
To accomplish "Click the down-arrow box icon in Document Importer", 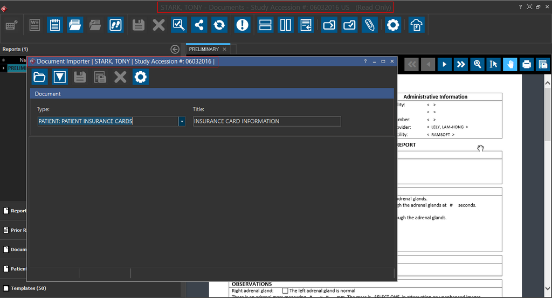I will 59,77.
